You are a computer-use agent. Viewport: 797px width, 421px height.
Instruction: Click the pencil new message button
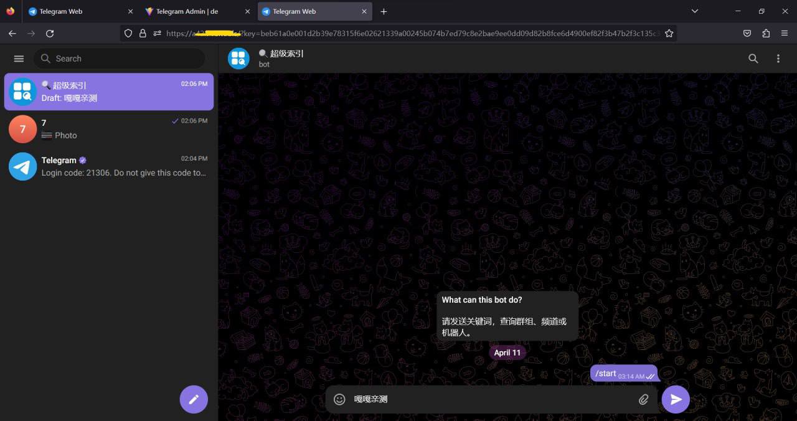(194, 399)
